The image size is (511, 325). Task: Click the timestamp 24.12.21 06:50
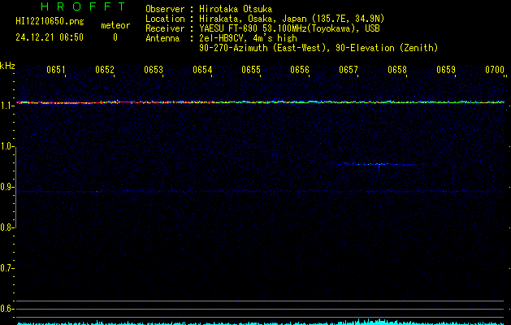tap(50, 37)
